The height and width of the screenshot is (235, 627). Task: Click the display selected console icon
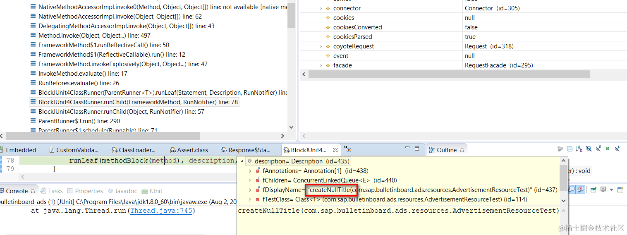(x=603, y=189)
